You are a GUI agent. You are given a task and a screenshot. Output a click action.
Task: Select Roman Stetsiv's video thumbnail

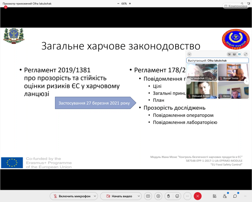point(233,73)
